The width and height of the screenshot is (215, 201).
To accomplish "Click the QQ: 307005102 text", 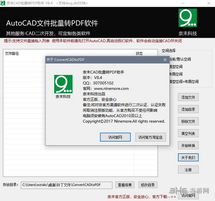I will click(98, 83).
